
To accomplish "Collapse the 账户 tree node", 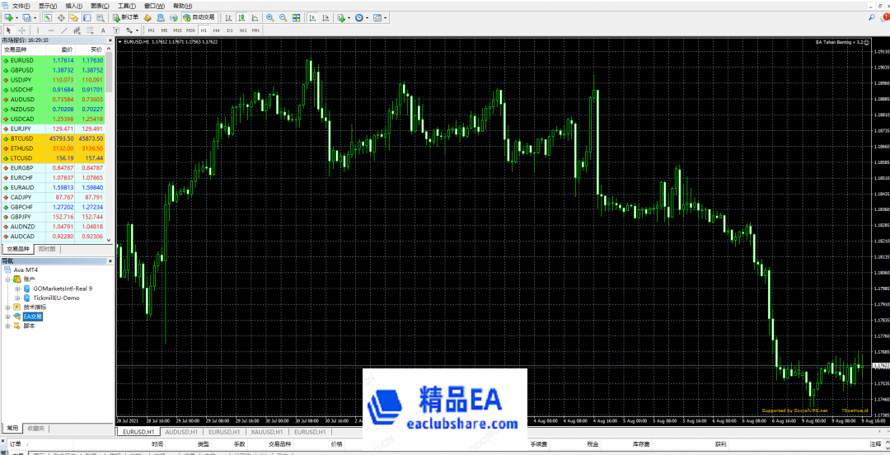I will [x=8, y=279].
